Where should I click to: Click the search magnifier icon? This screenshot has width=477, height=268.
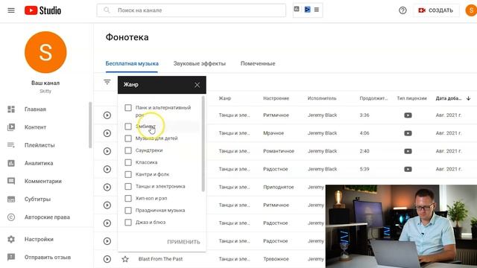coord(107,10)
